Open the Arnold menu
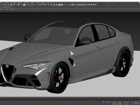 pyautogui.click(x=48, y=3)
